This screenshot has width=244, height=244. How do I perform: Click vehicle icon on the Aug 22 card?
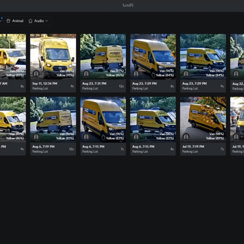point(236,73)
